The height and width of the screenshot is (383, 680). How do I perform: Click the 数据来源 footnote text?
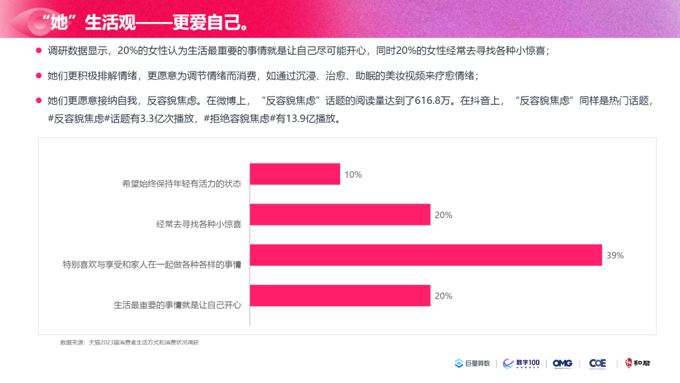[129, 342]
